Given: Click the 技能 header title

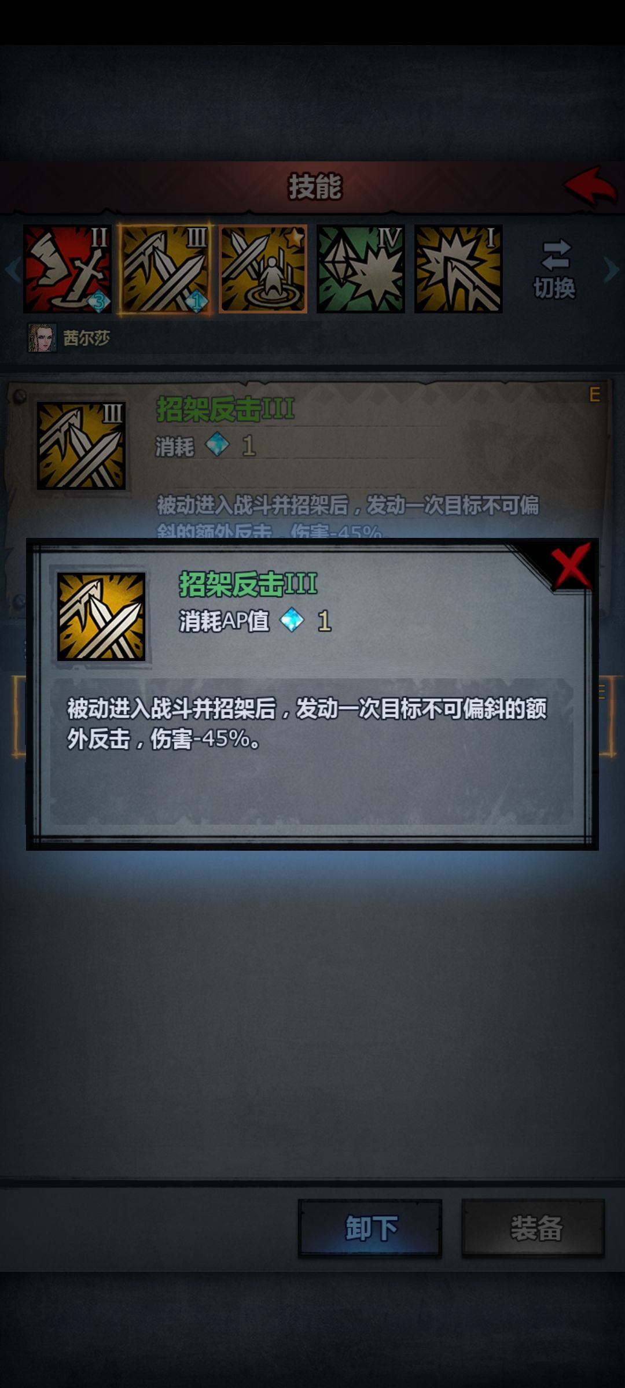Looking at the screenshot, I should [x=315, y=187].
